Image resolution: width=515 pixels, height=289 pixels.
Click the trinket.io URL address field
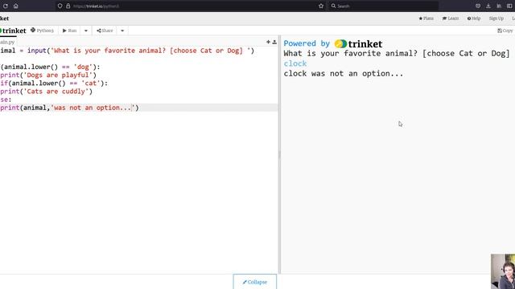[191, 6]
